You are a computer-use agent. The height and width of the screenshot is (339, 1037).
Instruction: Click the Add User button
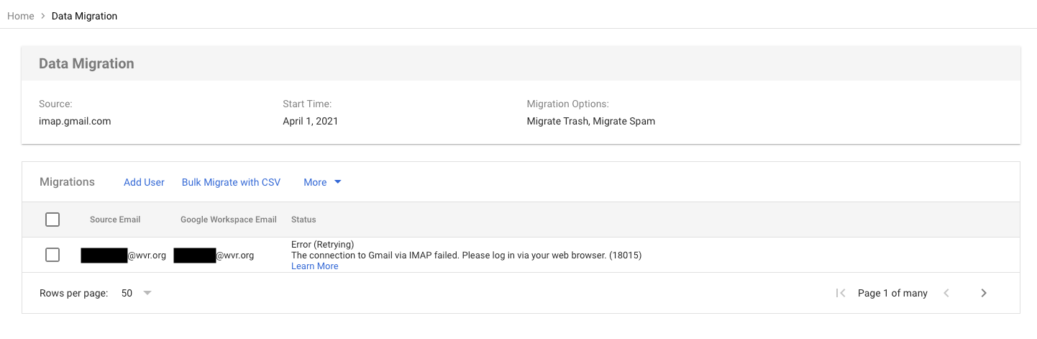144,182
